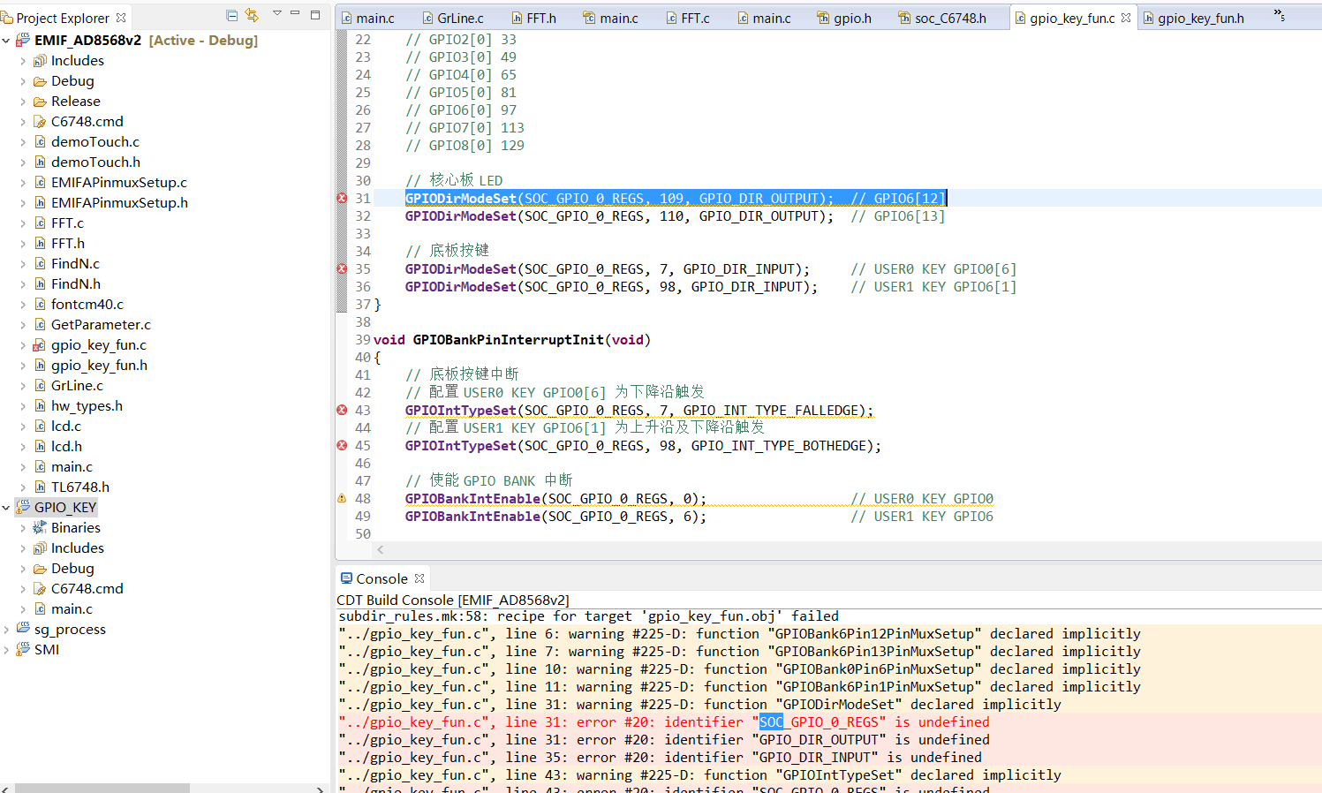This screenshot has width=1322, height=793.
Task: Click error marker on line 43
Action: [342, 411]
